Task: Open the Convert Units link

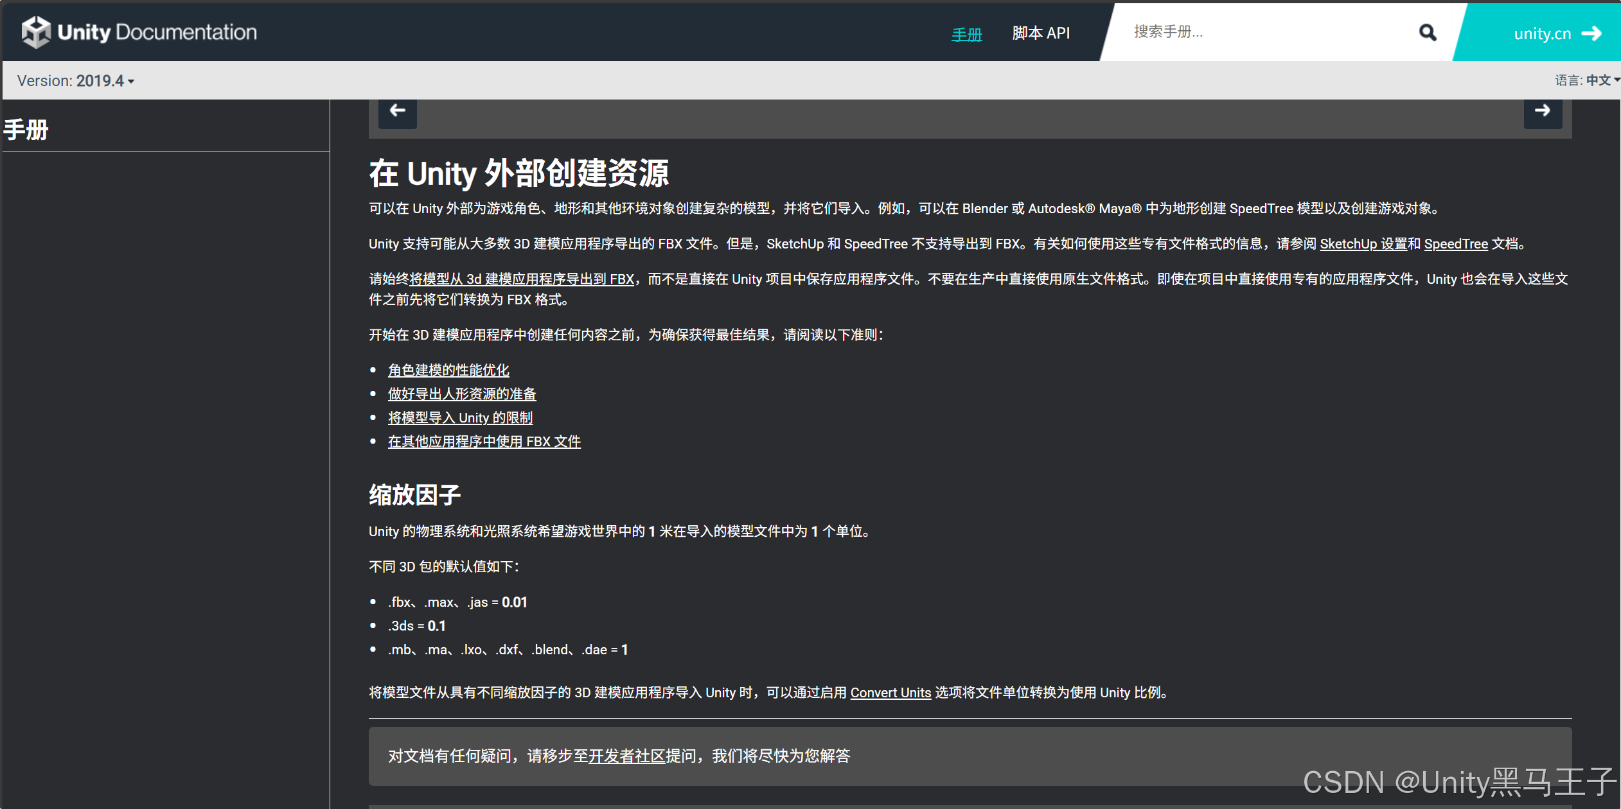Action: tap(890, 693)
